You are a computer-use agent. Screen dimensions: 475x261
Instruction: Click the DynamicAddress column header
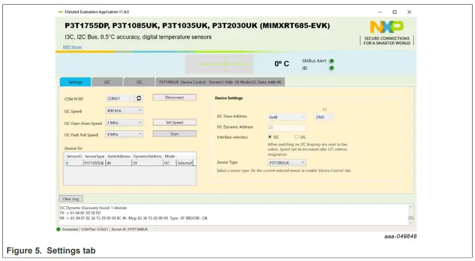(147, 156)
